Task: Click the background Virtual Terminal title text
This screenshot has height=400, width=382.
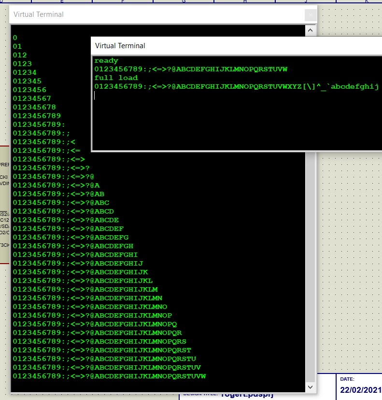Action: pos(39,14)
